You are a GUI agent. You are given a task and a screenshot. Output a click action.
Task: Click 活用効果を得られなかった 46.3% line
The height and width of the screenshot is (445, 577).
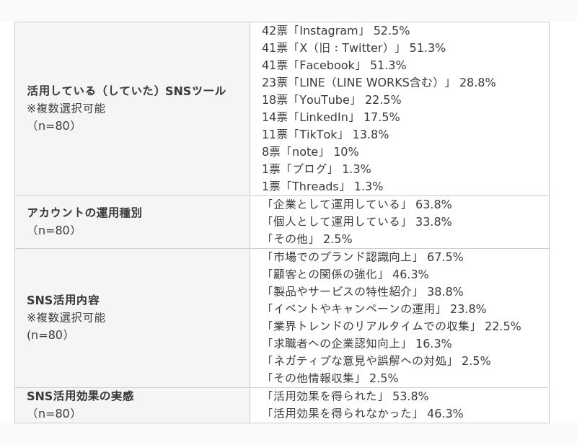(364, 414)
